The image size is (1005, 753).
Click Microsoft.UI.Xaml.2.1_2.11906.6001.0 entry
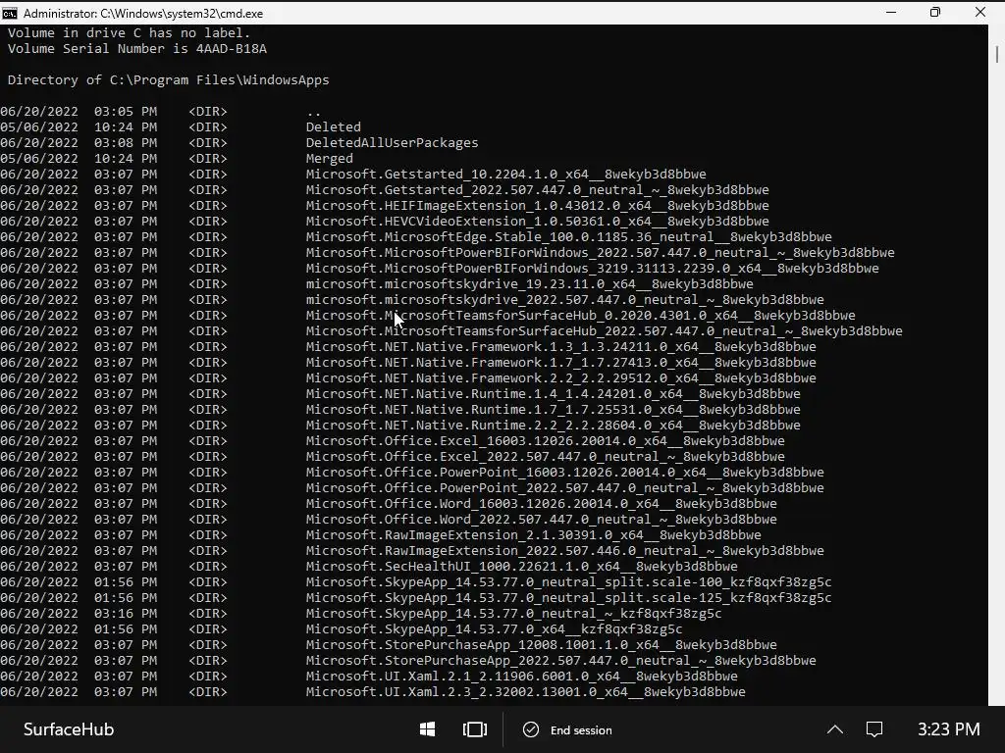(x=522, y=677)
